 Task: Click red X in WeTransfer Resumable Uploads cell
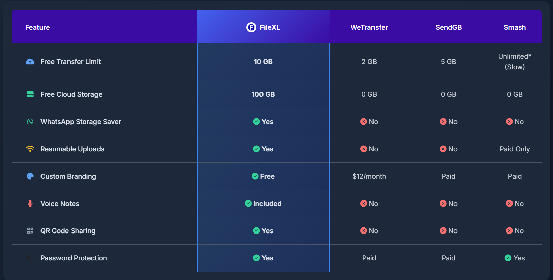[x=364, y=149]
